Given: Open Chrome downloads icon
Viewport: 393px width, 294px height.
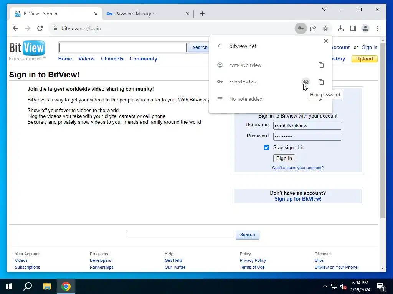Looking at the screenshot, I should [x=341, y=28].
